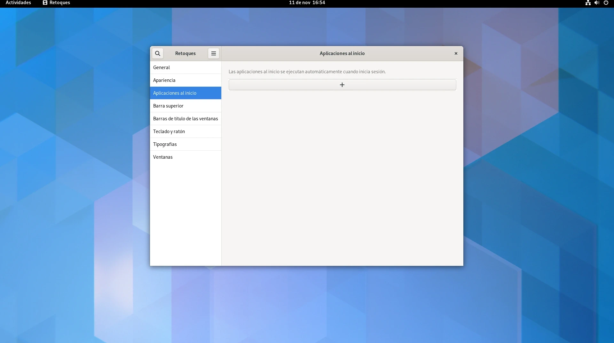
Task: Click the Aplicaciones al inicio header bar title
Action: [342, 53]
